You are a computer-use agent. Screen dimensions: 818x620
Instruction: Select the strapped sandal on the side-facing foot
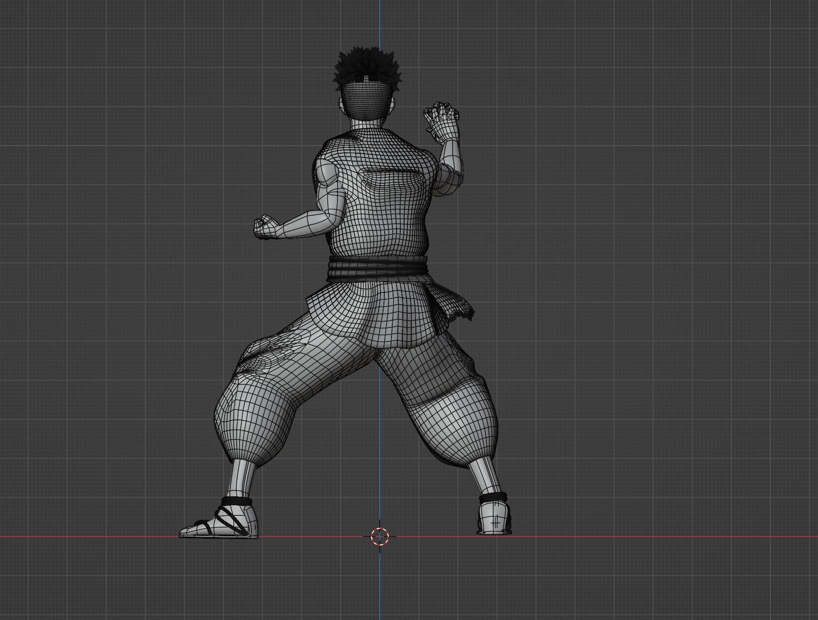click(219, 518)
